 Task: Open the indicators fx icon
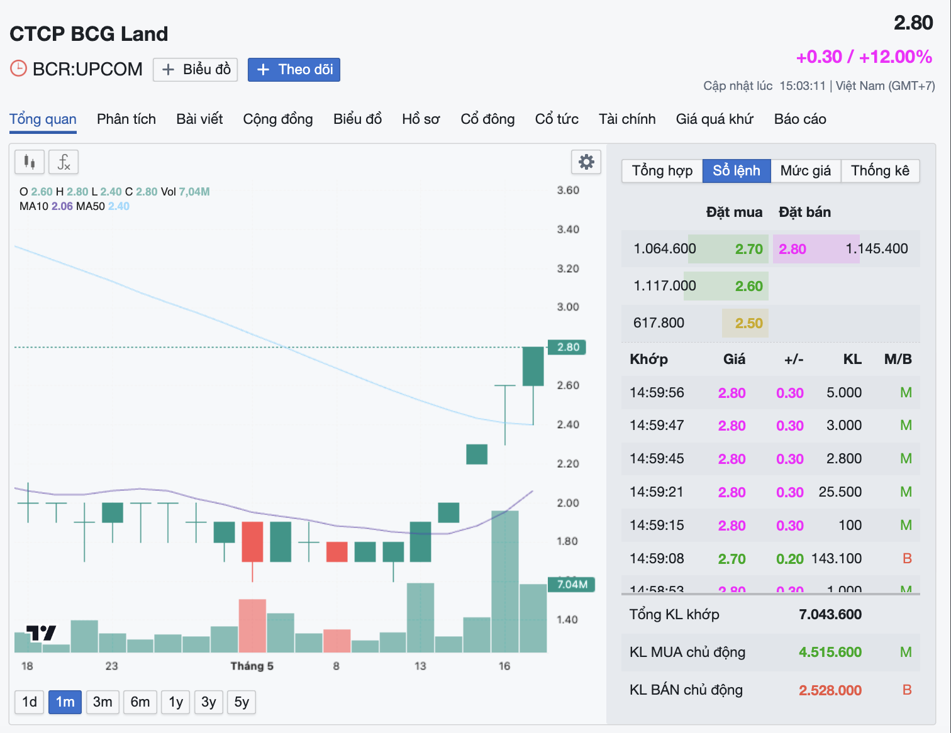64,162
